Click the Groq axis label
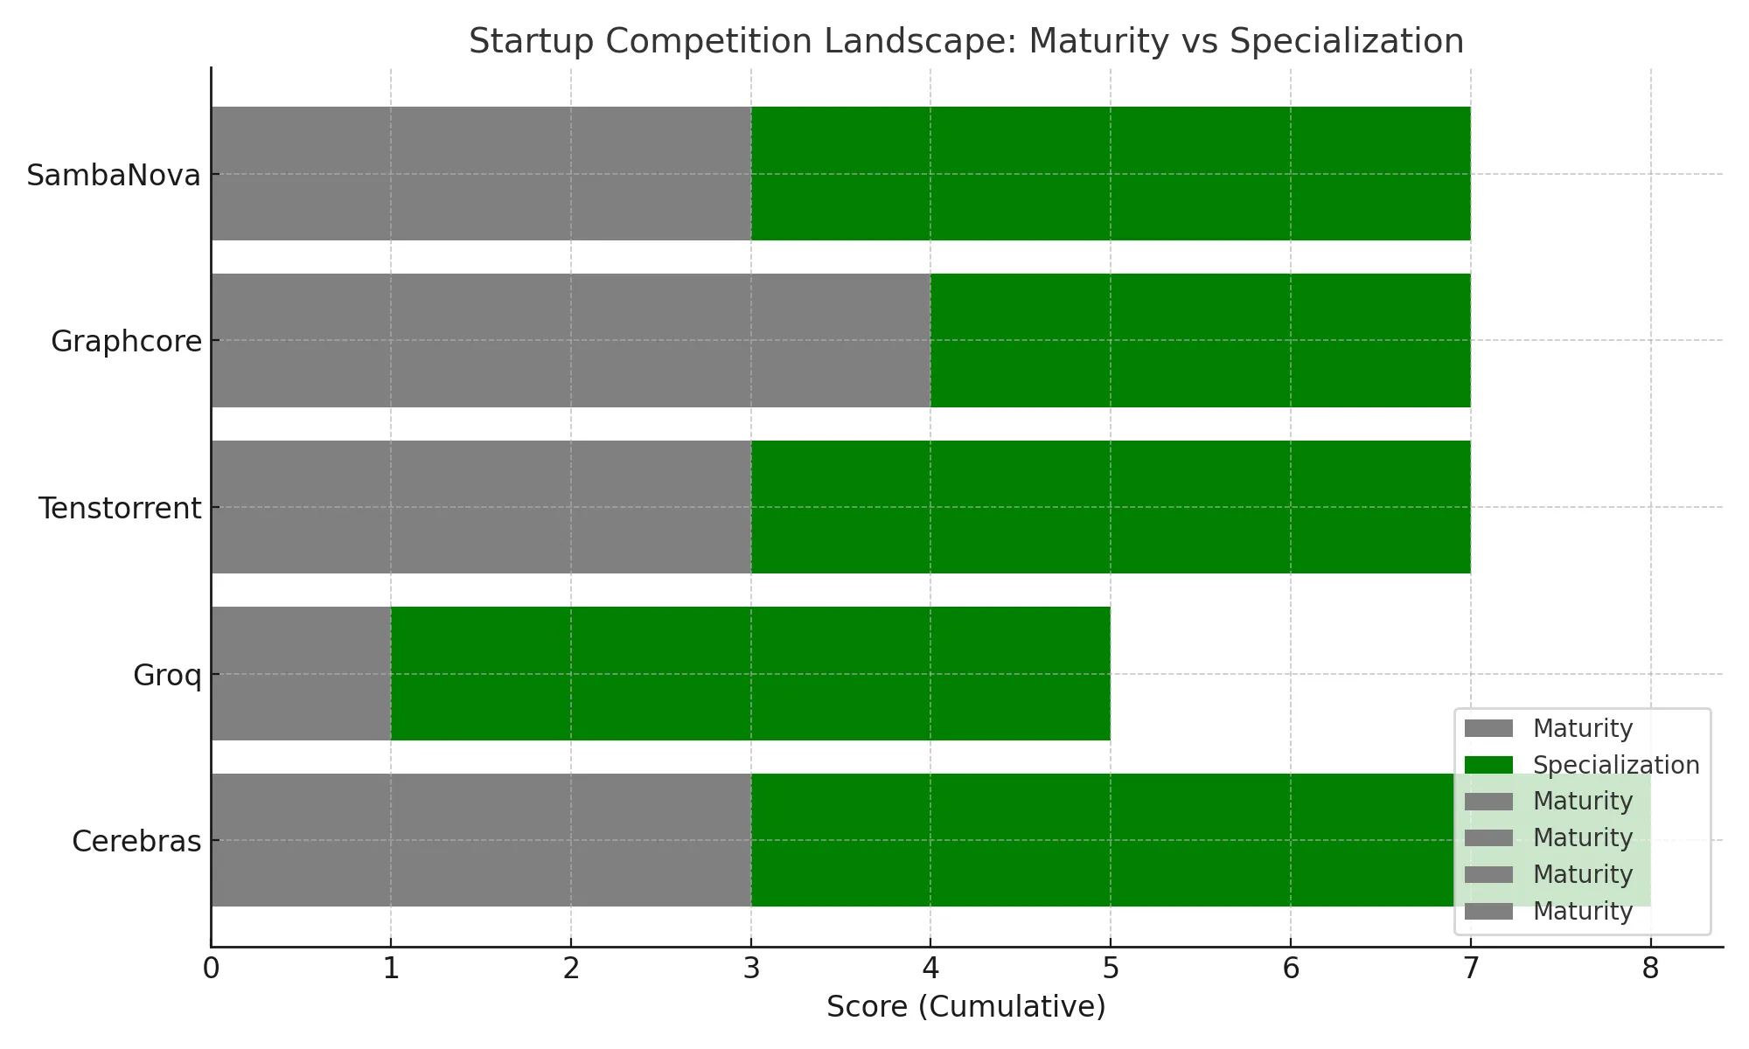 (167, 675)
